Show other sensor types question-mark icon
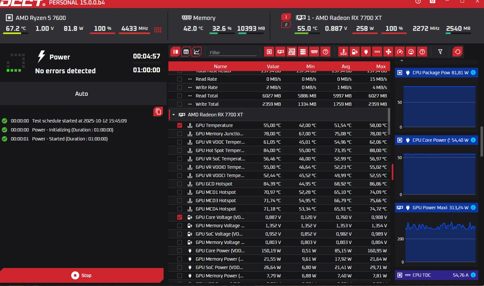 pos(422,52)
